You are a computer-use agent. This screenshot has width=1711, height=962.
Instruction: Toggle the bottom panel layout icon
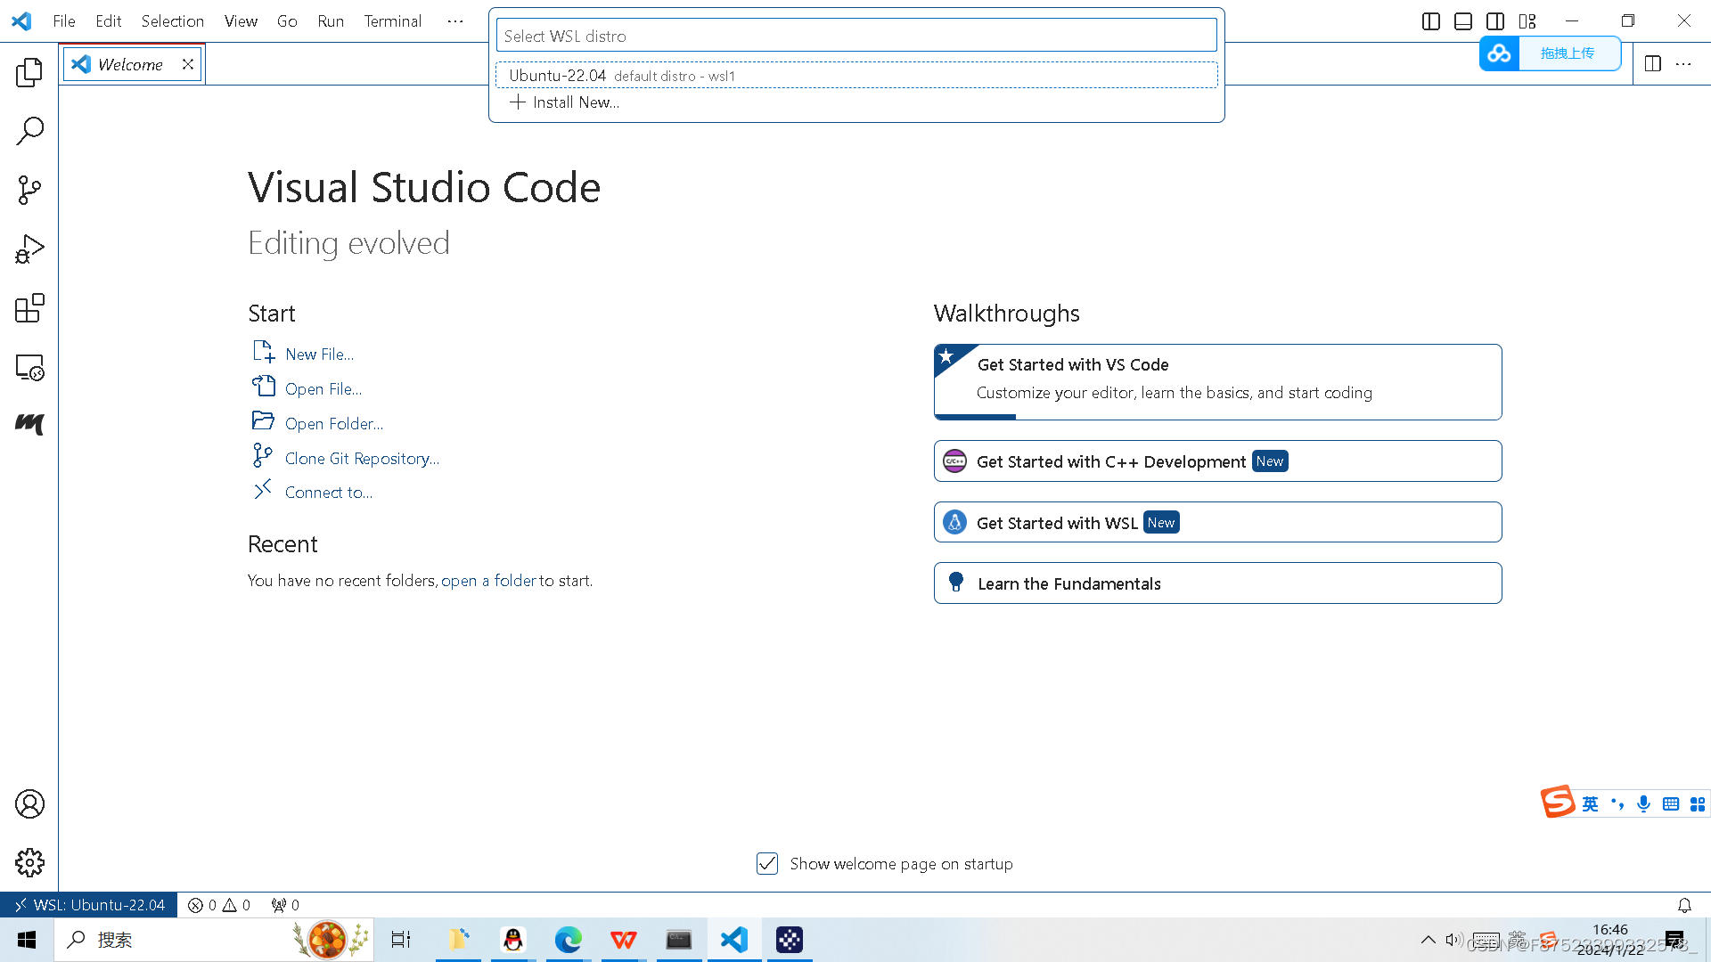1463,21
